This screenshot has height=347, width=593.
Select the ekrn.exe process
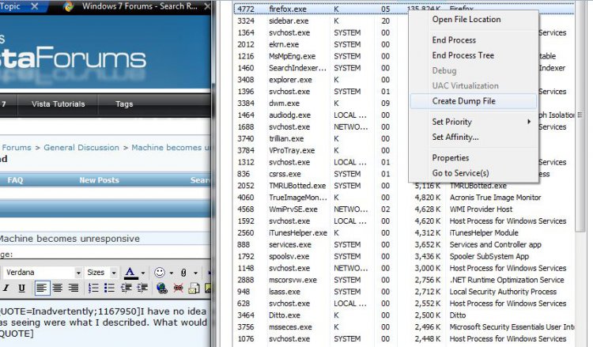284,44
